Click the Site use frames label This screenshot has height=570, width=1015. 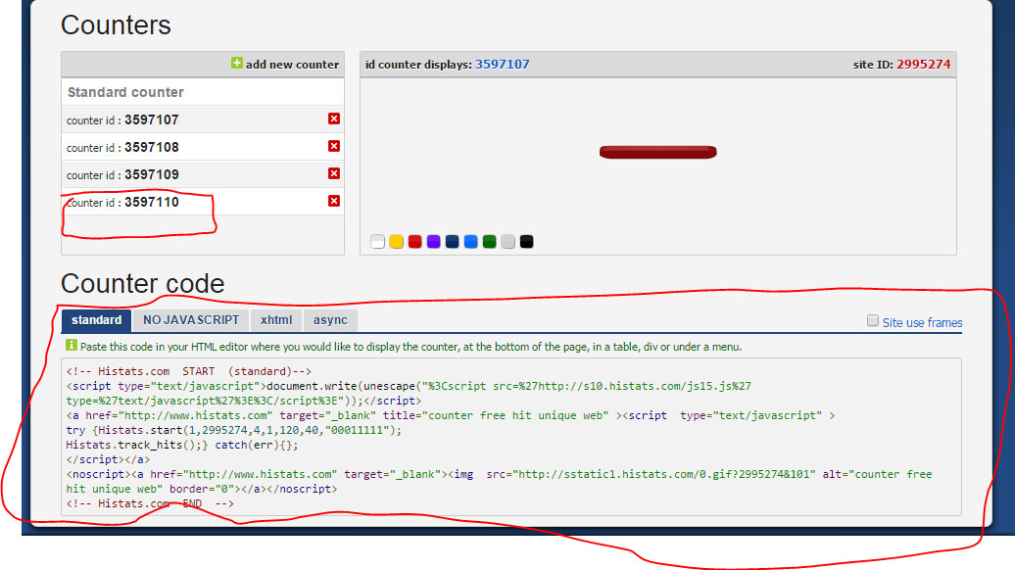[923, 322]
